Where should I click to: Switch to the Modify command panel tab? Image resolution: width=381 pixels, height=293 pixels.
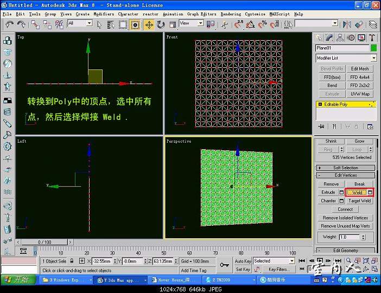click(x=329, y=37)
